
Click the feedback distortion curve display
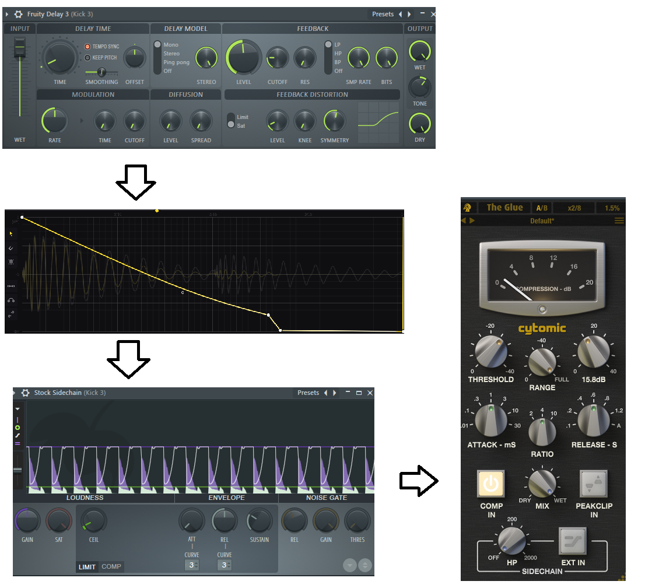click(378, 122)
